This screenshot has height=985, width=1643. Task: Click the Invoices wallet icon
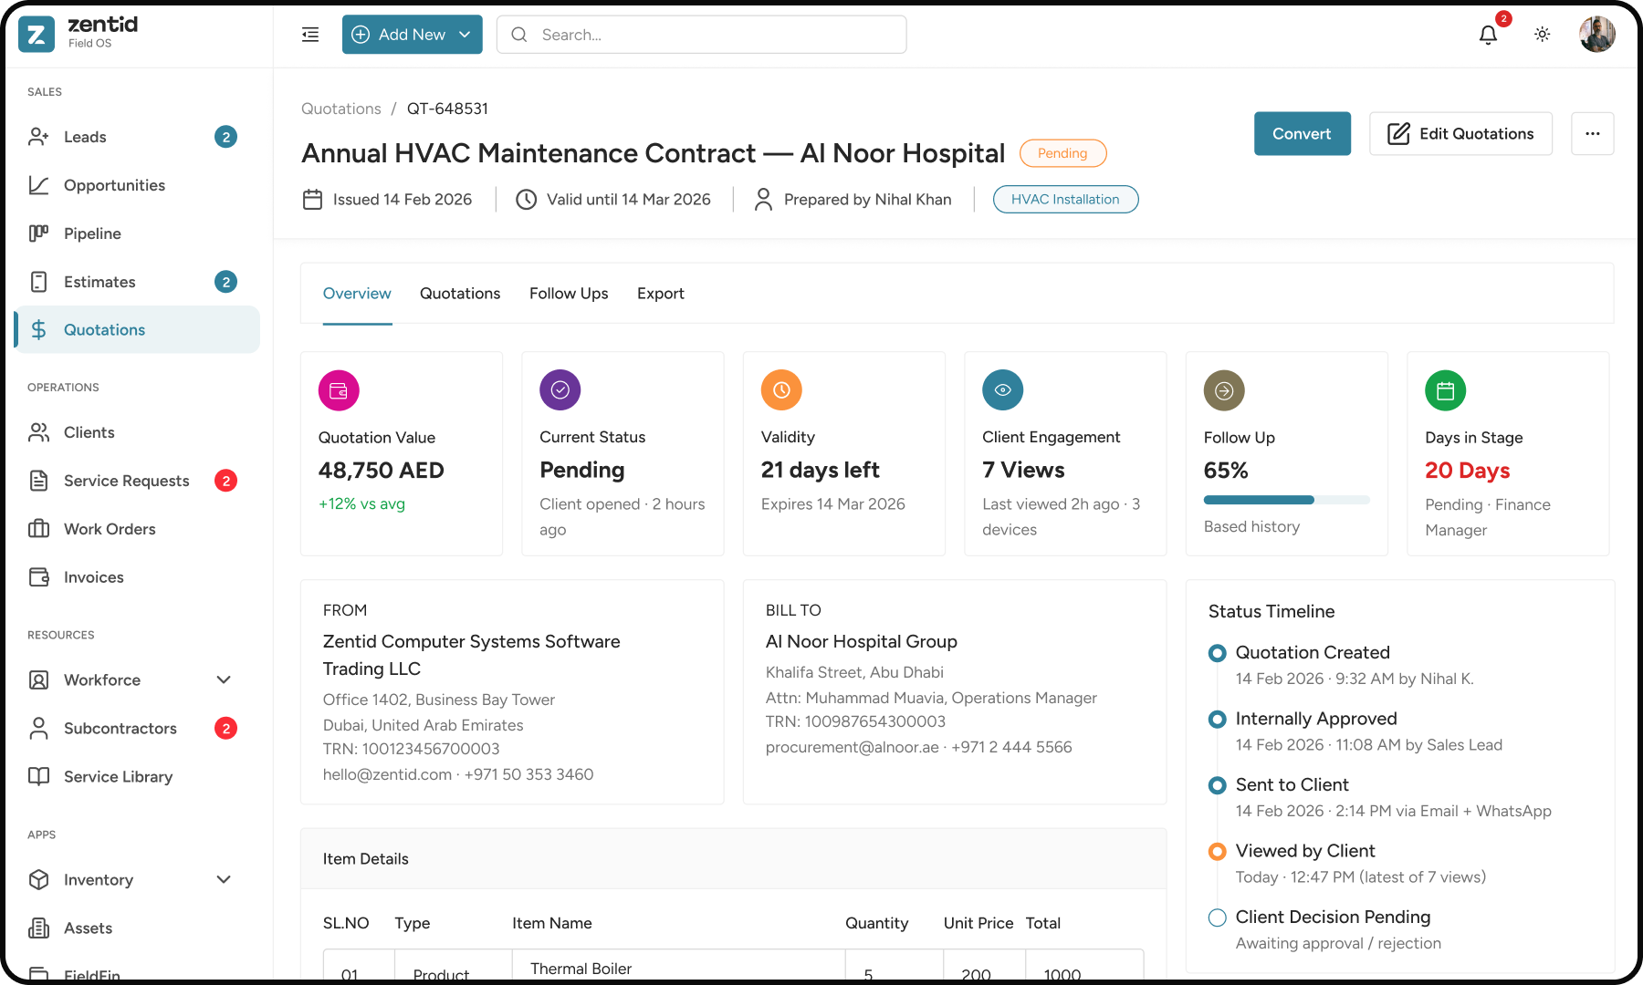click(38, 577)
